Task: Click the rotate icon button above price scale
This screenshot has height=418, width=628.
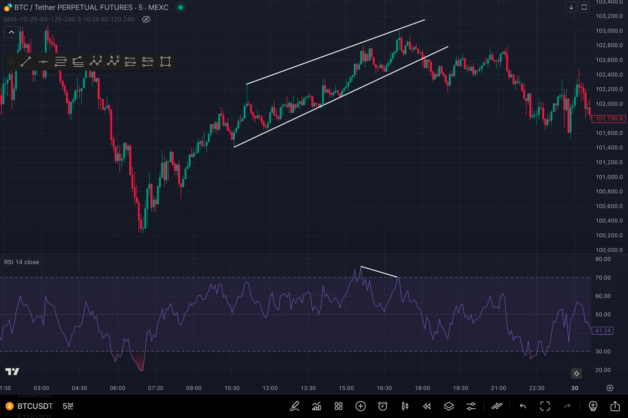Action: coord(584,7)
